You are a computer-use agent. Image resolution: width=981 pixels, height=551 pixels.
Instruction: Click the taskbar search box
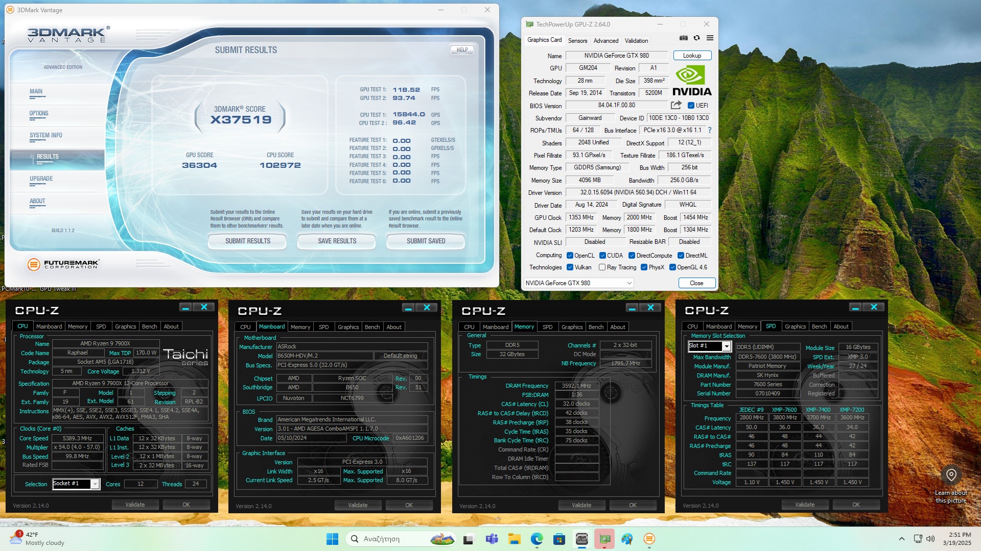[x=401, y=539]
